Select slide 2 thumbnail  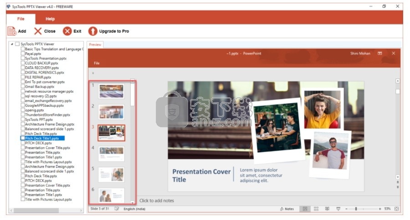[111, 112]
